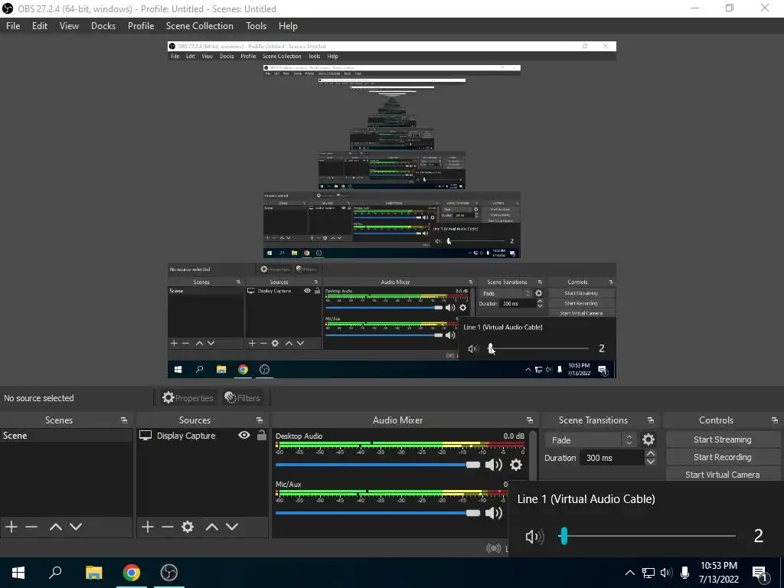This screenshot has width=784, height=588.
Task: Pop out the Scene Transitions dock
Action: point(651,420)
